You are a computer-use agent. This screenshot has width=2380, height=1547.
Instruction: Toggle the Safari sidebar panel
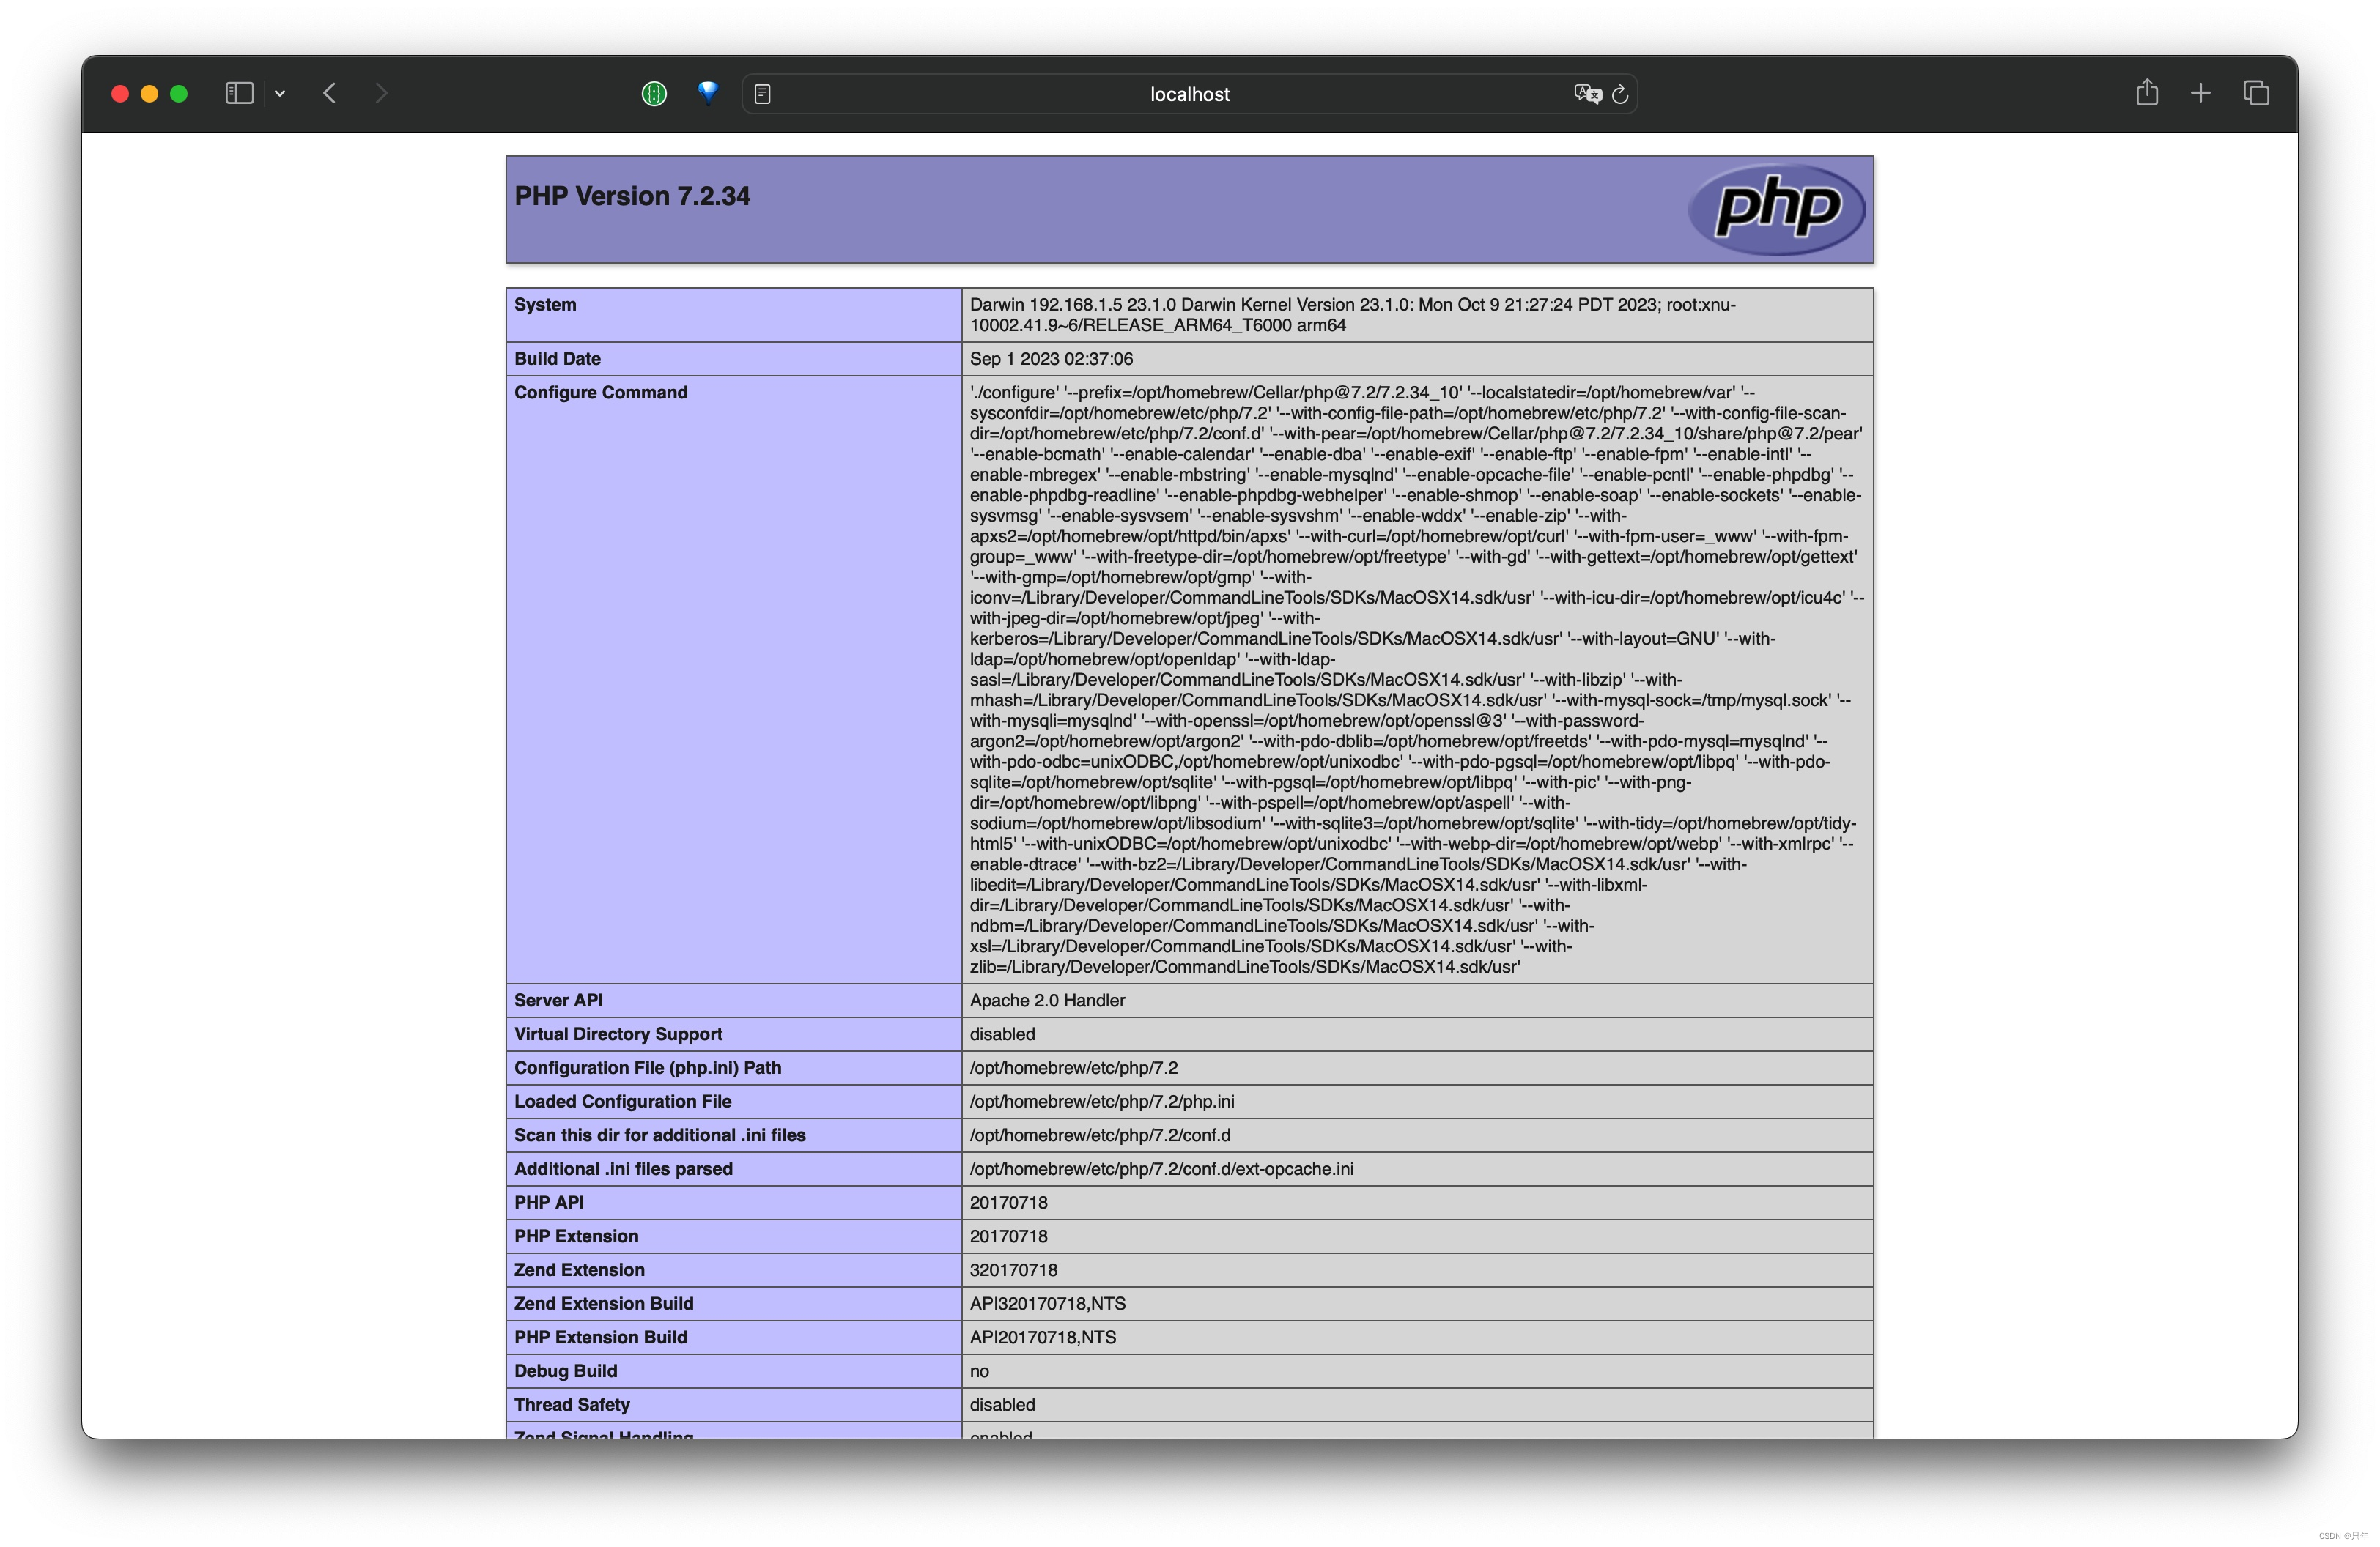coord(239,93)
